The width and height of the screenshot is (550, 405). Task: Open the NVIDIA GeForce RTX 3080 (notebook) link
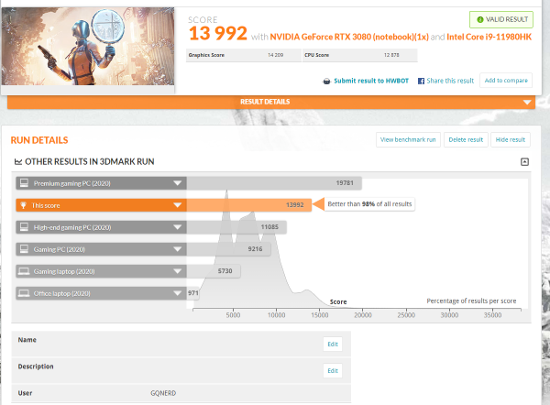349,37
